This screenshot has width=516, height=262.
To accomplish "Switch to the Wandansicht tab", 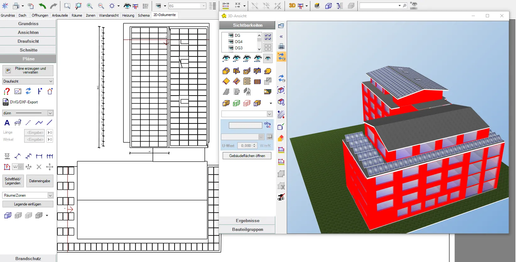I will coord(109,15).
